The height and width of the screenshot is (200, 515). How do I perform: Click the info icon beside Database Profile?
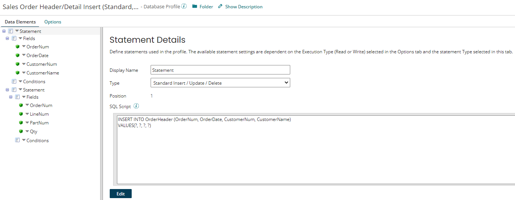point(184,6)
